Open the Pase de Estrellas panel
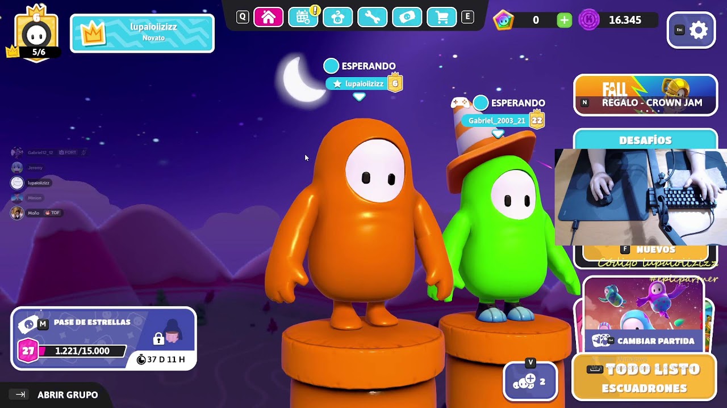Screen dimensions: 727x408 pyautogui.click(x=104, y=339)
